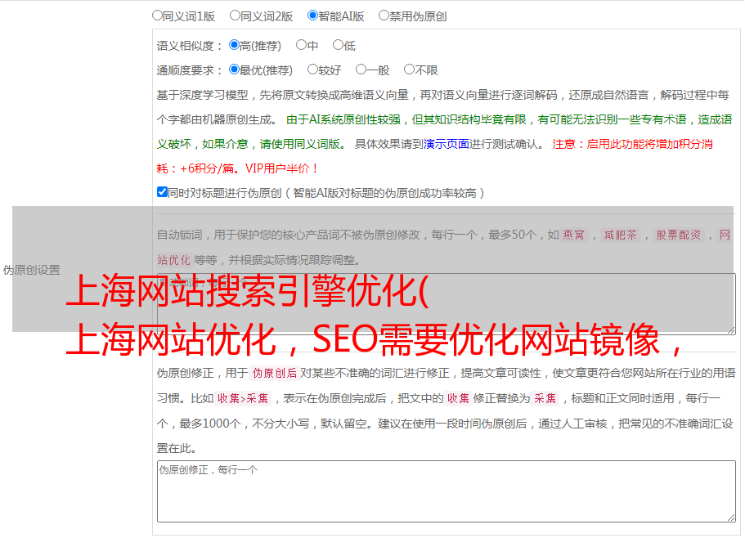
Task: Choose the 智能AI版 radio option
Action: click(x=312, y=16)
